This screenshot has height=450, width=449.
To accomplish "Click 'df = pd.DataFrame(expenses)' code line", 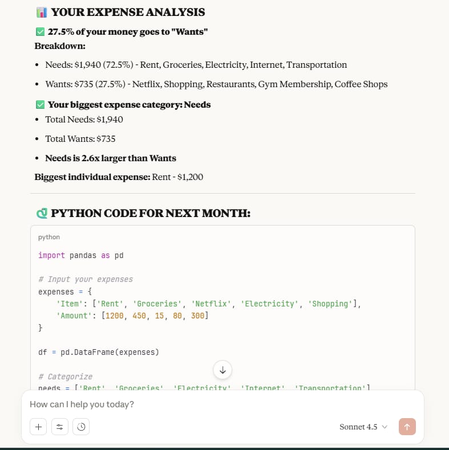I will [x=99, y=352].
